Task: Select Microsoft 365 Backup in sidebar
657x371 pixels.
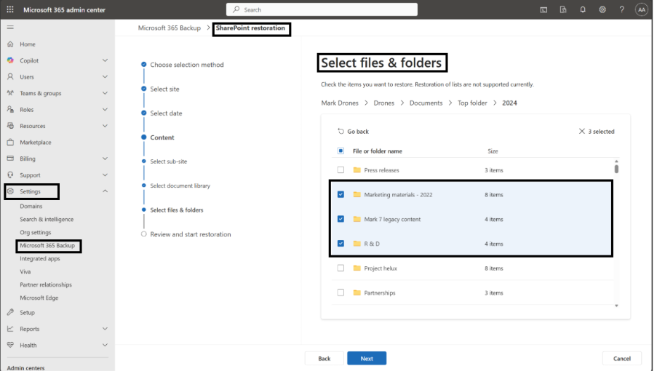Action: tap(47, 246)
